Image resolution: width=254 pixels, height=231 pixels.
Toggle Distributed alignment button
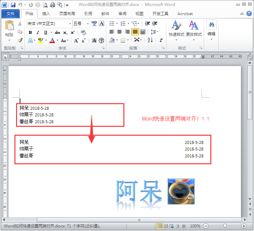[x=143, y=32]
